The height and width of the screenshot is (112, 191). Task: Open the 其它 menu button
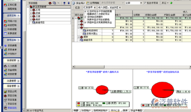click(165, 3)
